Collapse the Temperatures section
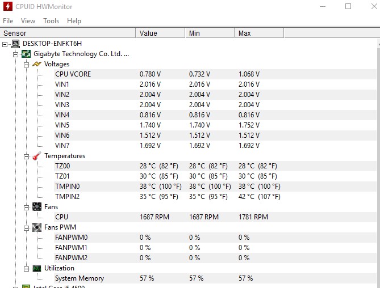The image size is (380, 288). [x=26, y=156]
